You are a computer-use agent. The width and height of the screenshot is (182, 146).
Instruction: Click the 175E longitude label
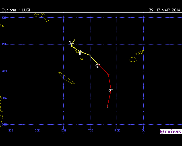click(117, 130)
